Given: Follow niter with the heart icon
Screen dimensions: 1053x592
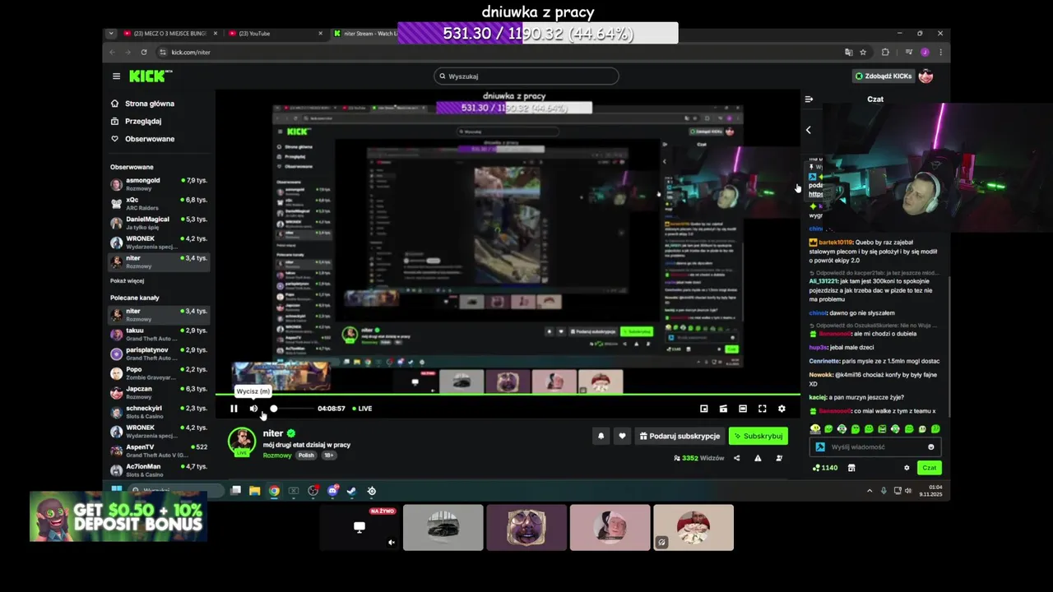Looking at the screenshot, I should tap(622, 436).
